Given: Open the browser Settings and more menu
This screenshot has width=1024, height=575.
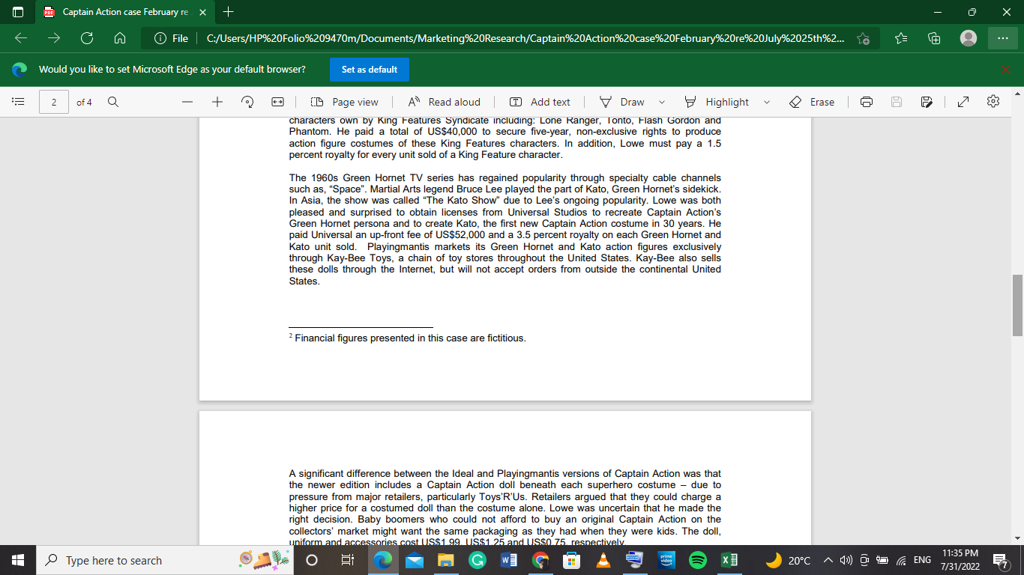Looking at the screenshot, I should tap(999, 37).
